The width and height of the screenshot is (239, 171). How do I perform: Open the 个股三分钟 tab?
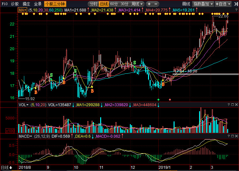55,4
